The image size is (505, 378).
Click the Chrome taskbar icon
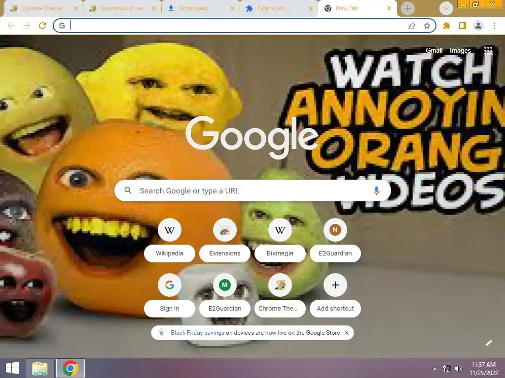point(71,368)
